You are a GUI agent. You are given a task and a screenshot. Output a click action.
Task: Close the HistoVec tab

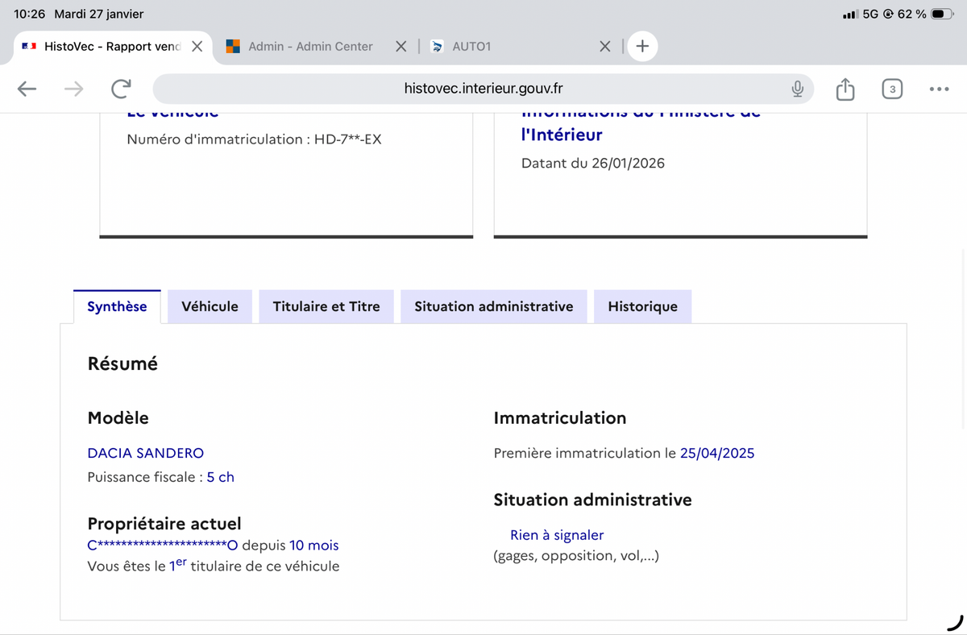[x=197, y=47]
